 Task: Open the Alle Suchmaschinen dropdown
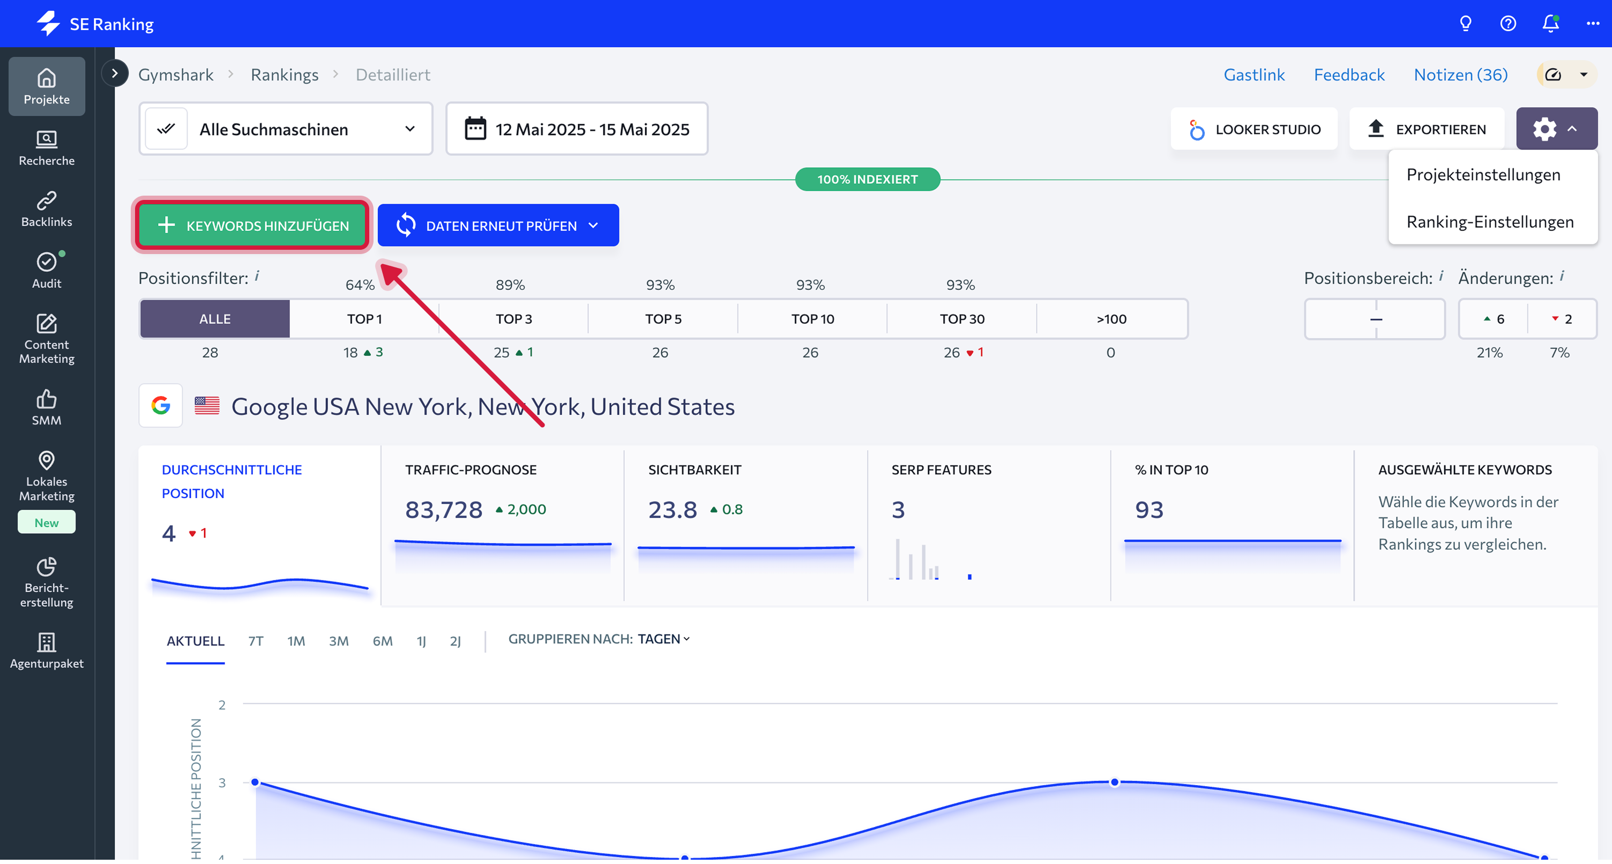[x=286, y=129]
